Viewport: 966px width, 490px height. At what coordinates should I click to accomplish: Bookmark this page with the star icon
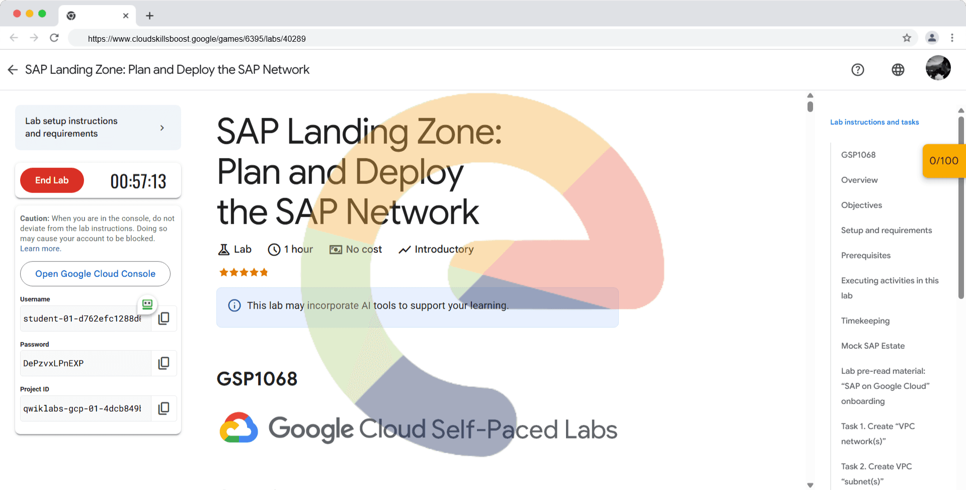tap(907, 38)
